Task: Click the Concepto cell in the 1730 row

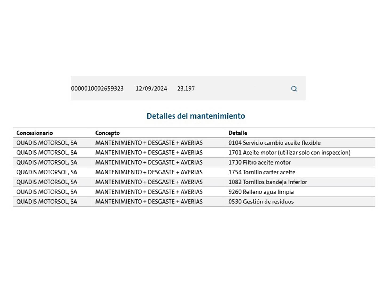Action: click(x=149, y=162)
